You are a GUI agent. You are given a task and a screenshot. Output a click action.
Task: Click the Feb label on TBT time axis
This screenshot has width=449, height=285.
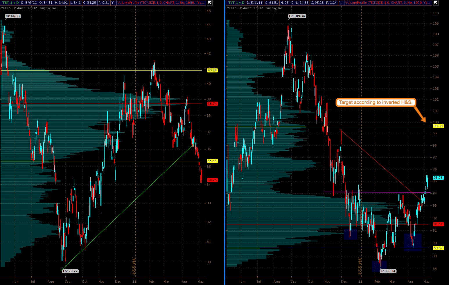(x=151, y=282)
